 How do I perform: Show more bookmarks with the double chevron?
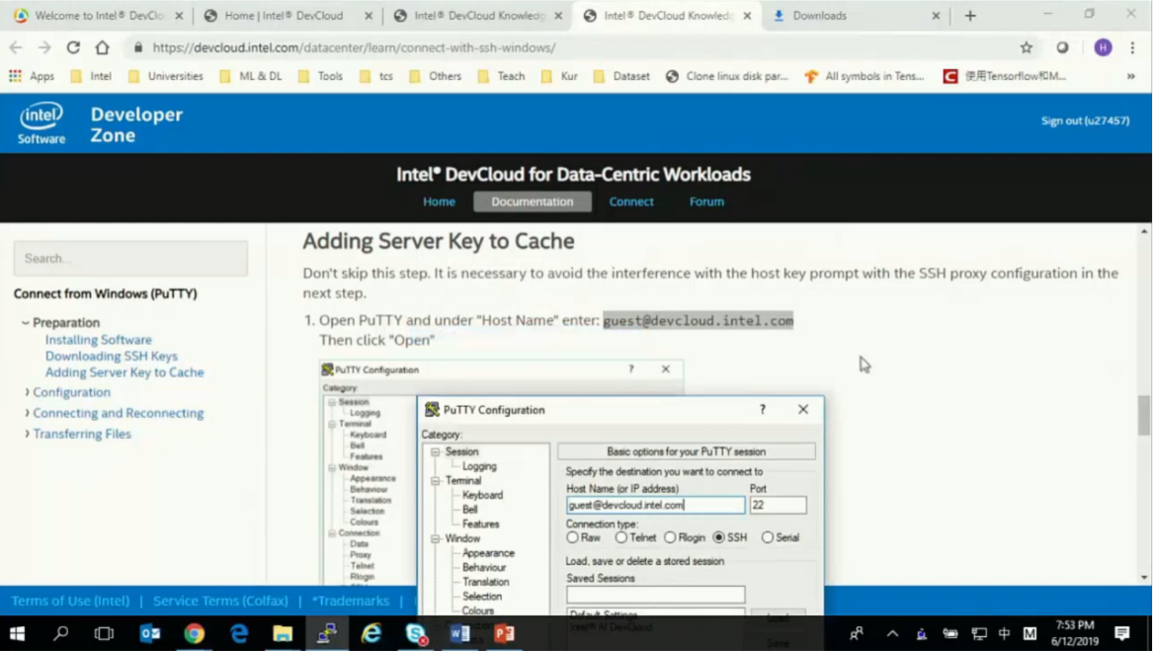[1131, 76]
